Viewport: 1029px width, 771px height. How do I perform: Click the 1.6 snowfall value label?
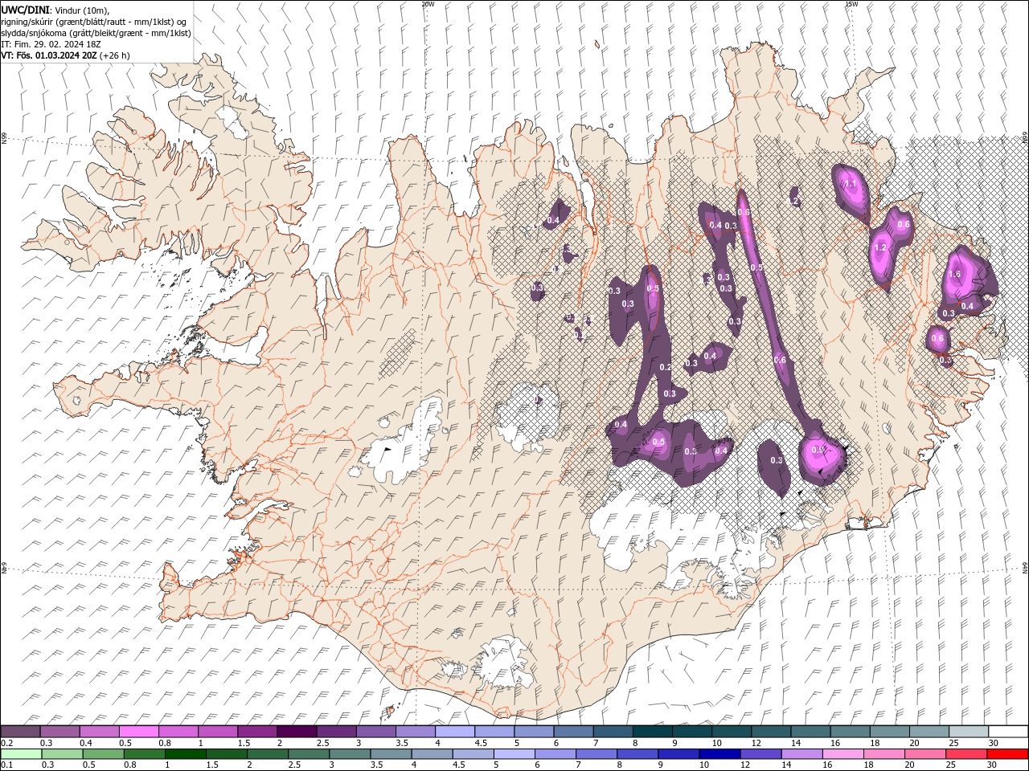pyautogui.click(x=955, y=274)
